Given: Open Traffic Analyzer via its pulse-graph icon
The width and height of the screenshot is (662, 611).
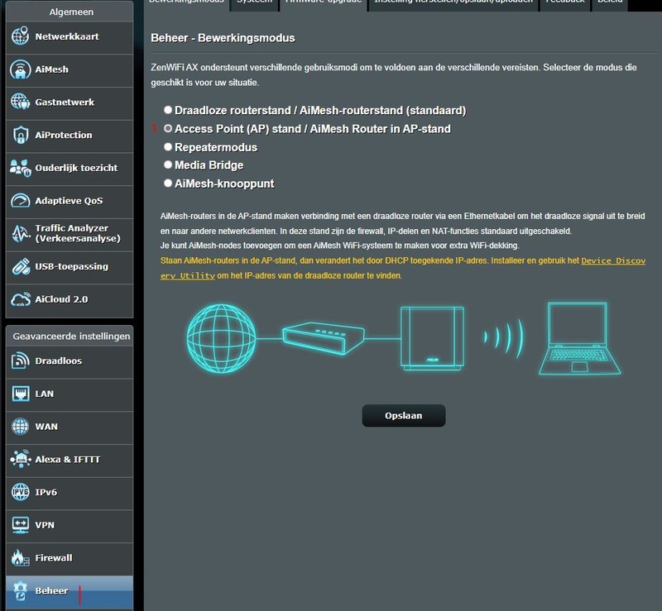Looking at the screenshot, I should [x=20, y=233].
